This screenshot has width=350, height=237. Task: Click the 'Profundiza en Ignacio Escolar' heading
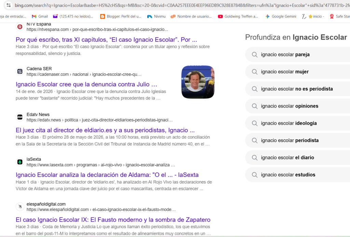coord(296,37)
